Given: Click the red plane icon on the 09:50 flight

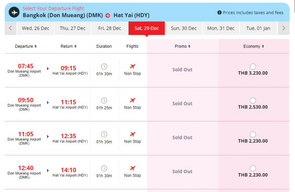Looking at the screenshot, I should (132, 100).
